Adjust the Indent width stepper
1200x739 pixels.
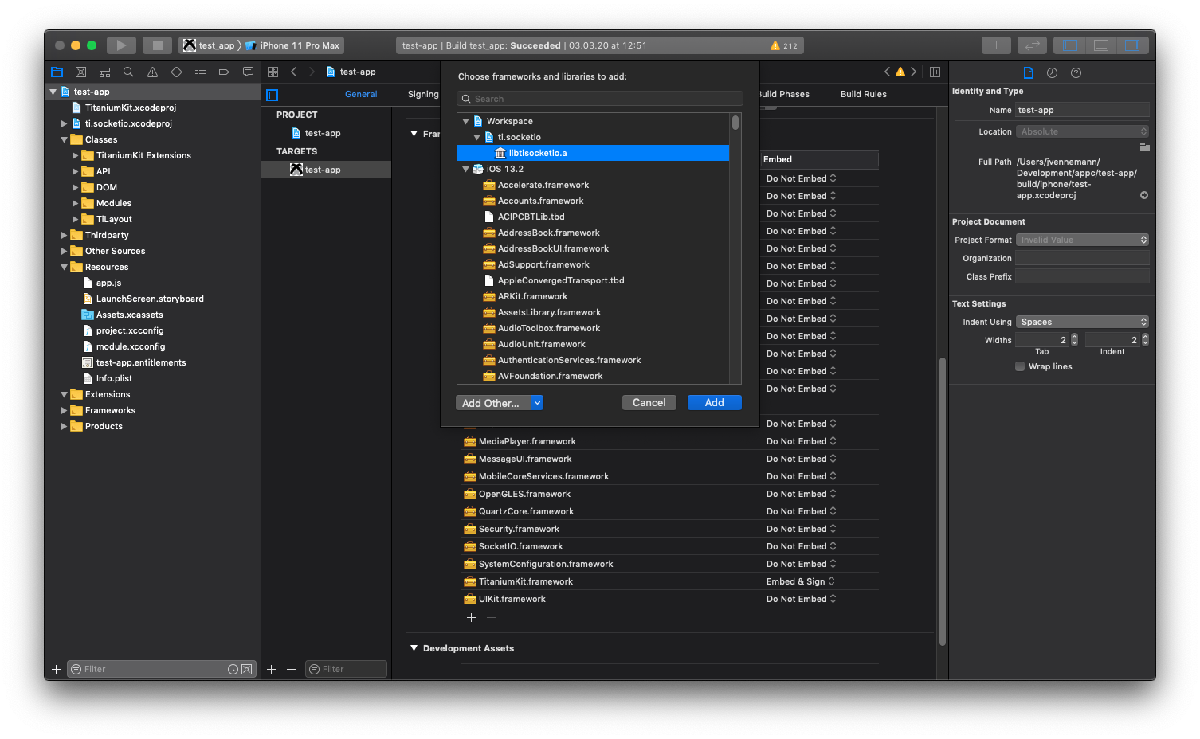click(1145, 340)
